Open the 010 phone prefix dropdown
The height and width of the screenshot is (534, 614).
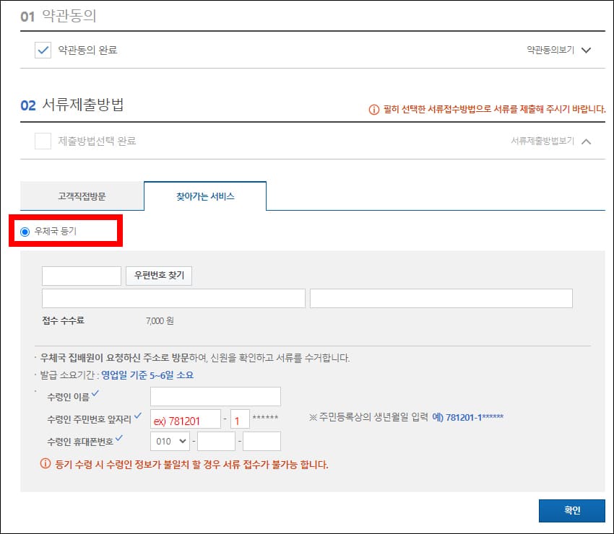click(170, 441)
